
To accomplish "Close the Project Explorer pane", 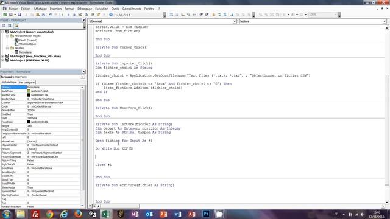I will (84, 20).
